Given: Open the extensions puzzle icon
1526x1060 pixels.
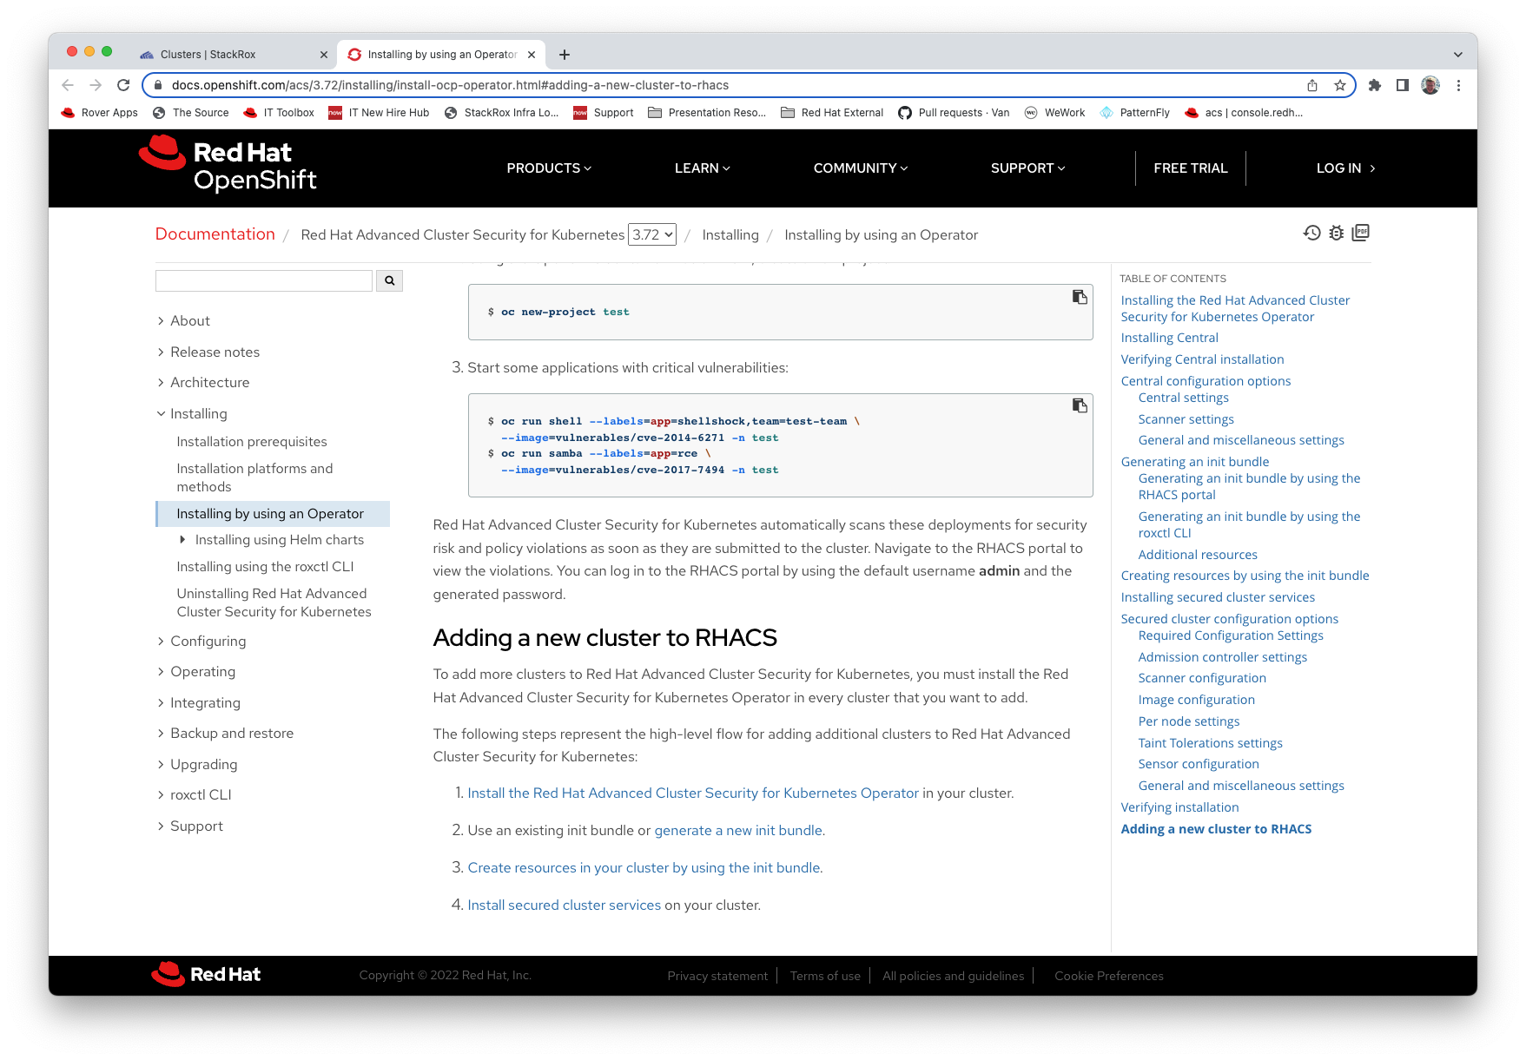Looking at the screenshot, I should click(x=1374, y=85).
